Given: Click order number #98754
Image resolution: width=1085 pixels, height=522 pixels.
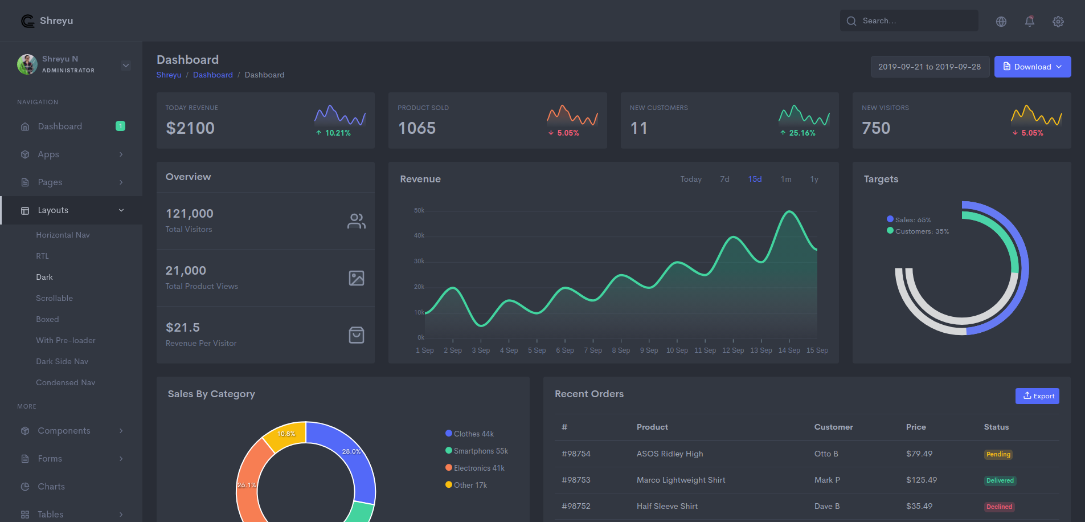Looking at the screenshot, I should (x=576, y=454).
